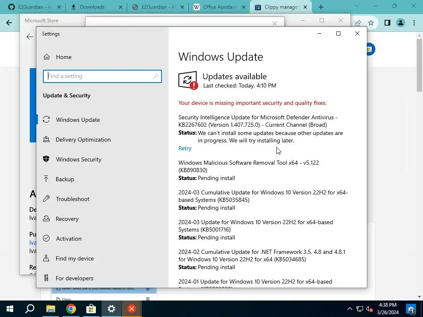Close the Downloads tab
This screenshot has width=423, height=317.
point(121,7)
